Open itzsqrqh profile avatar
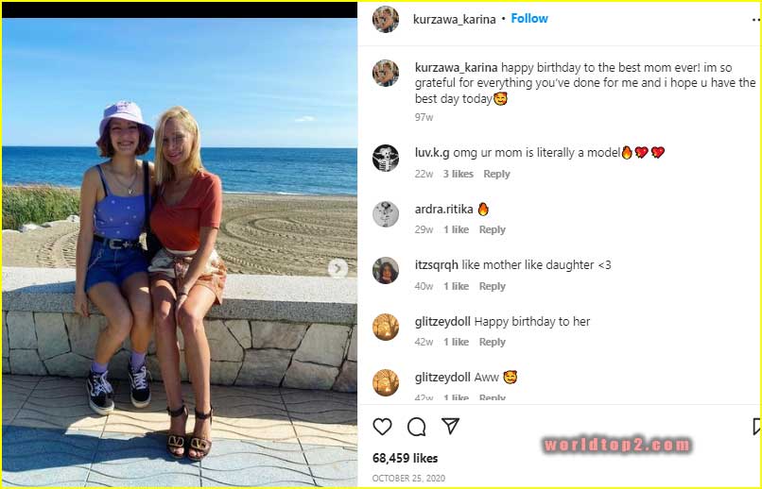Viewport: 762px width, 489px height. (x=386, y=271)
